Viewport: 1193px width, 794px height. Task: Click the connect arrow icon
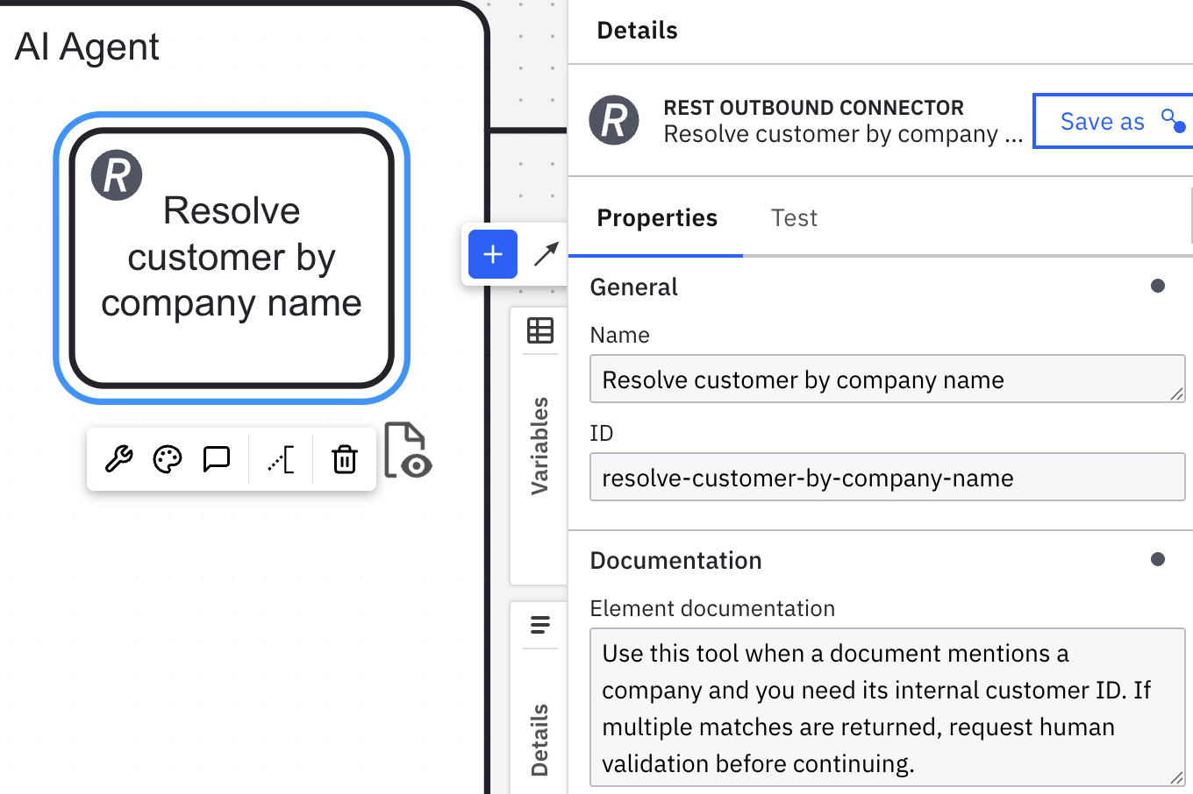coord(546,254)
